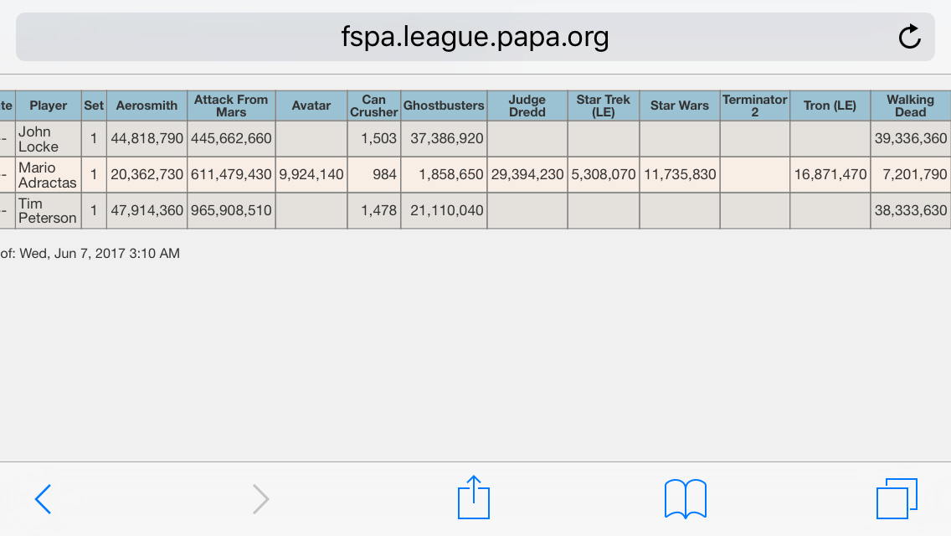Click the Mario Adractas player cell
The image size is (951, 536).
point(49,175)
